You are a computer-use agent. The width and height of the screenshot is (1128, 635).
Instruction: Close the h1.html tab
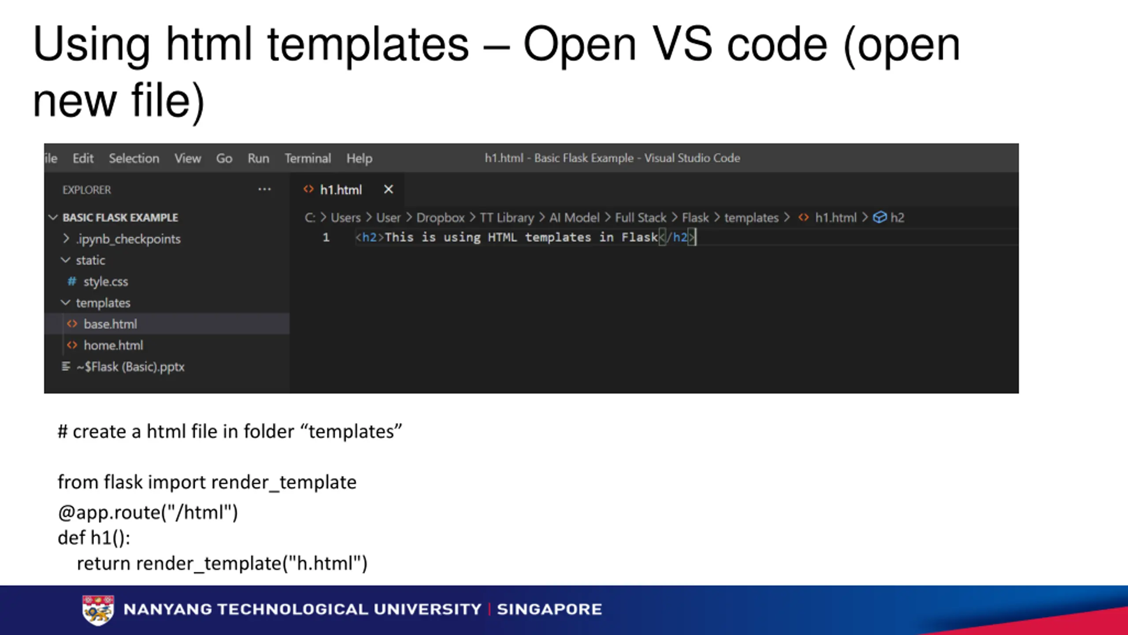click(388, 190)
